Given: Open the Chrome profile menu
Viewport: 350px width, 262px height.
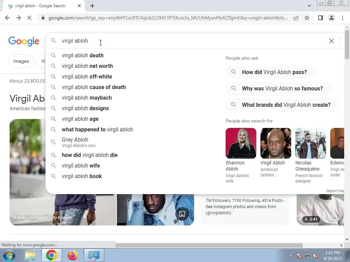Looking at the screenshot, I should (332, 18).
